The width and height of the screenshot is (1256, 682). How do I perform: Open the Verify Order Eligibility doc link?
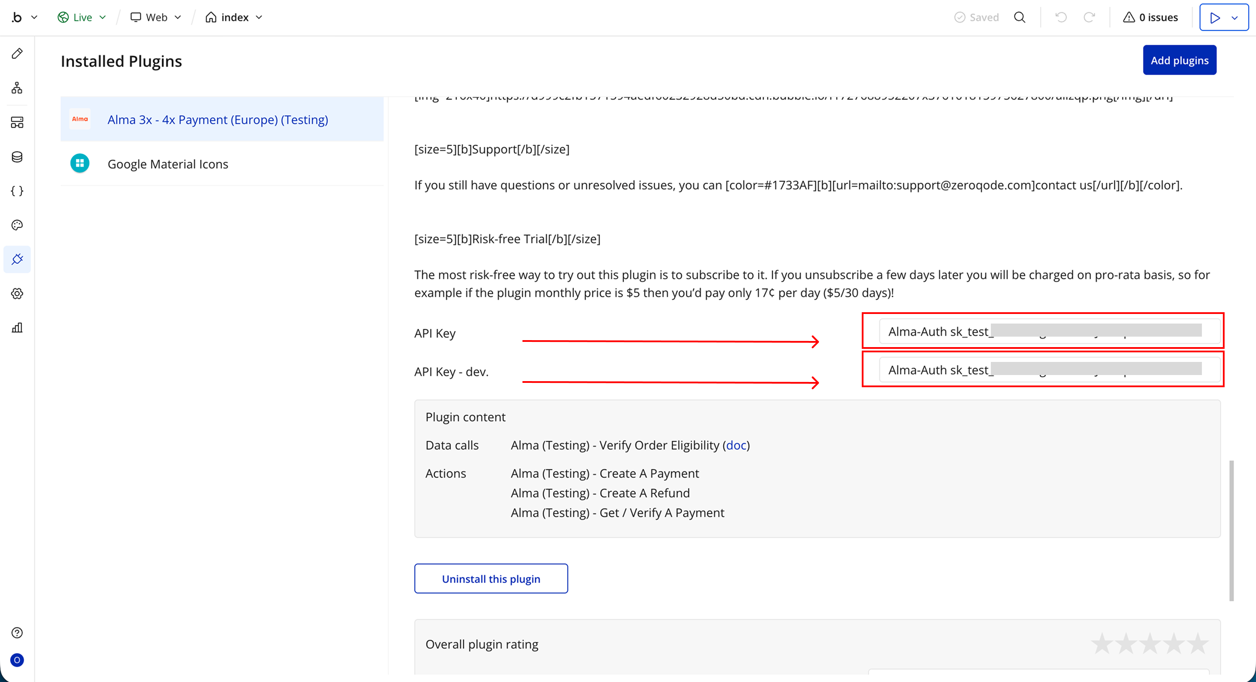point(736,445)
